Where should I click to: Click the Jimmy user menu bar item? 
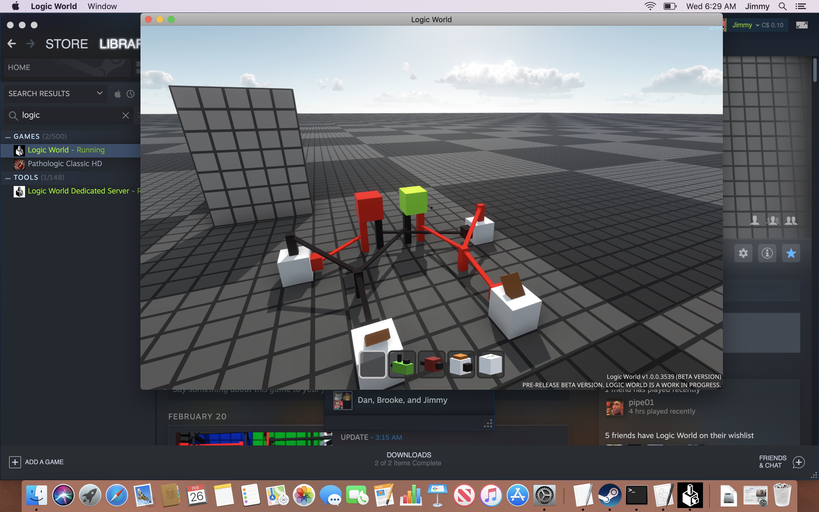click(x=757, y=7)
